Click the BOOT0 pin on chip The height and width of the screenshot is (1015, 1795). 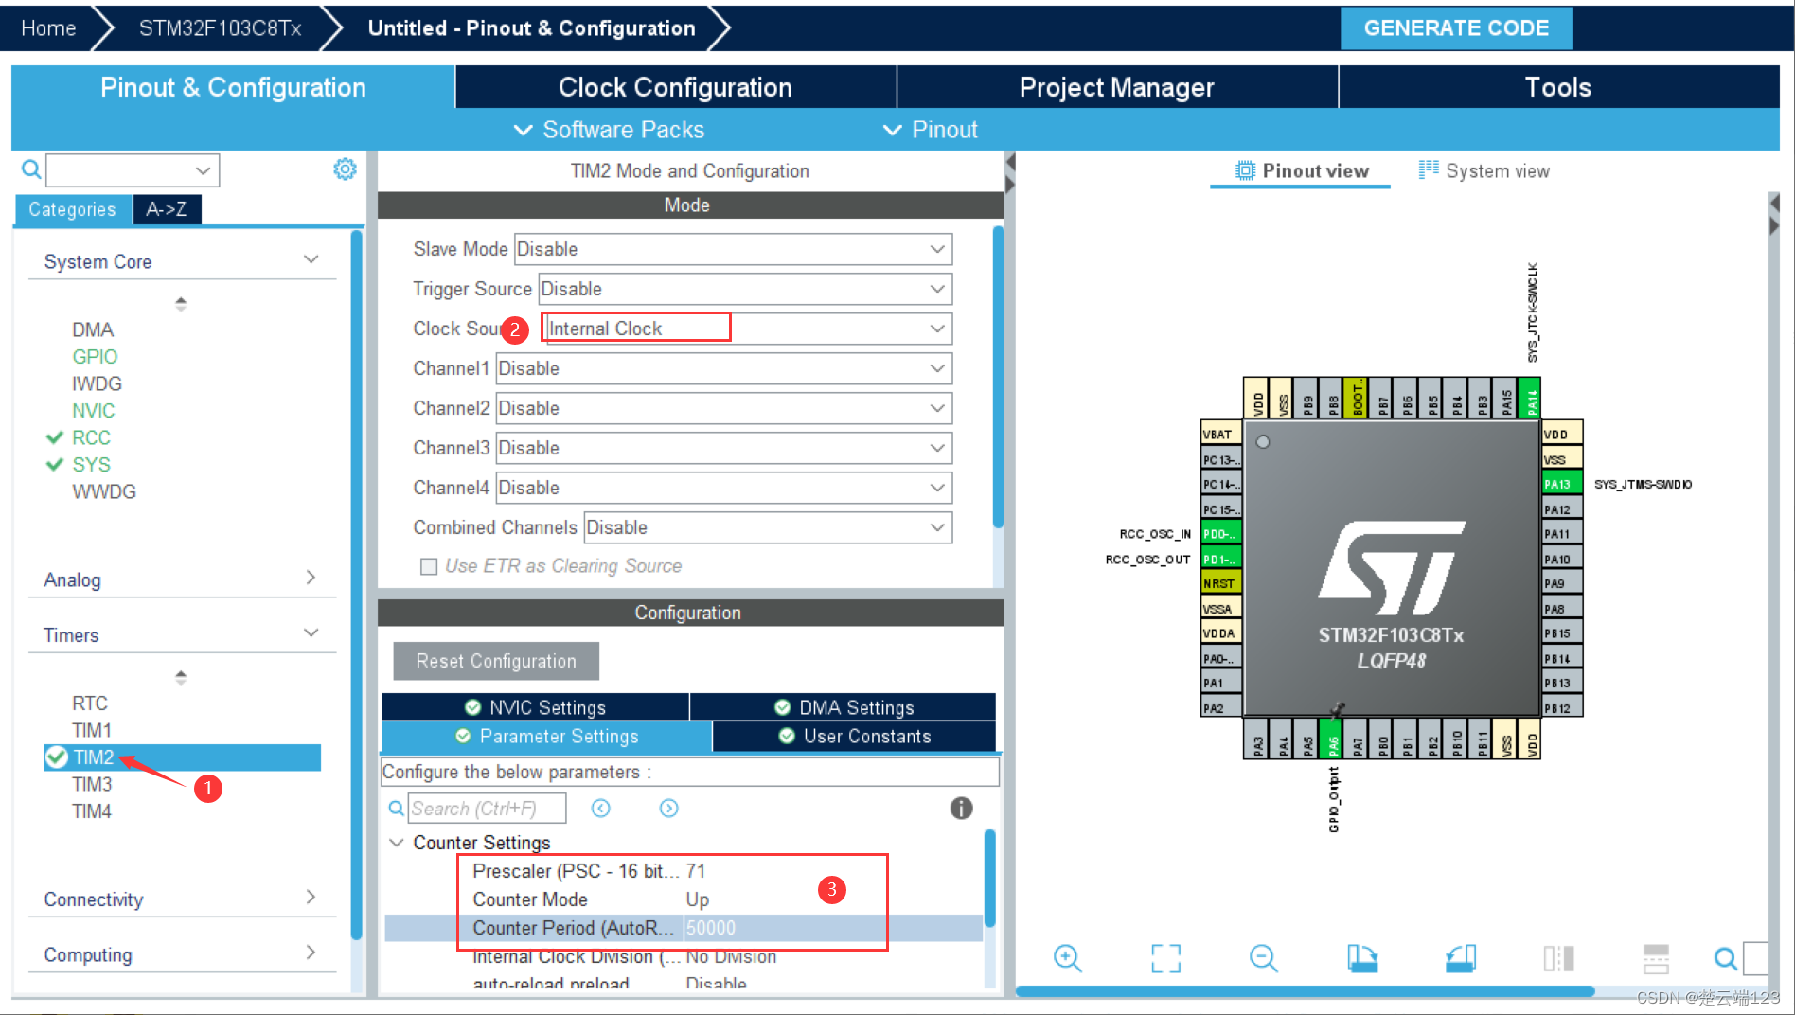point(1357,398)
